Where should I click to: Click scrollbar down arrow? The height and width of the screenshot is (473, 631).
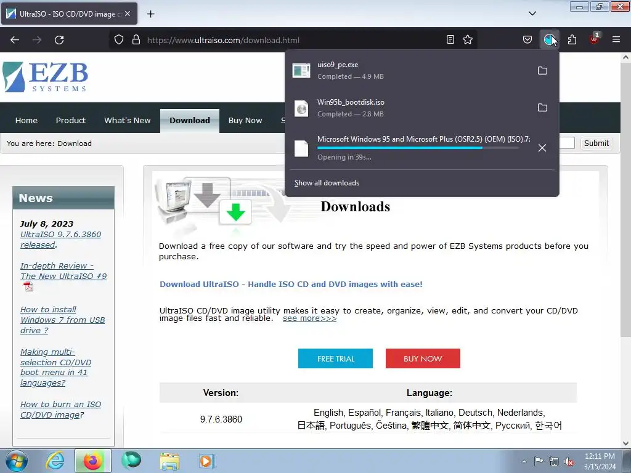(625, 443)
